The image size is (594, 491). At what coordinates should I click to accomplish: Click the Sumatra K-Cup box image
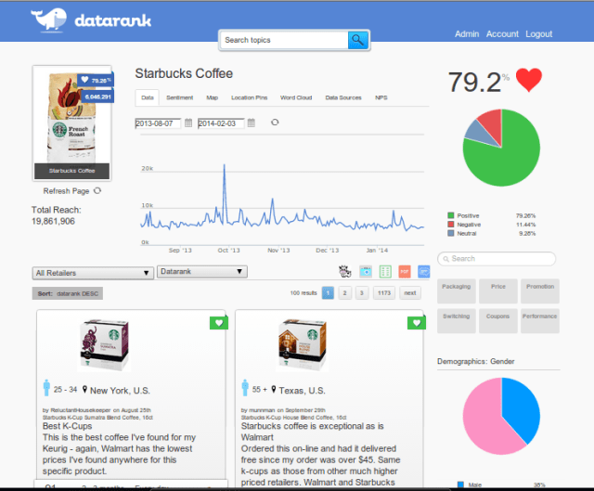[x=105, y=344]
